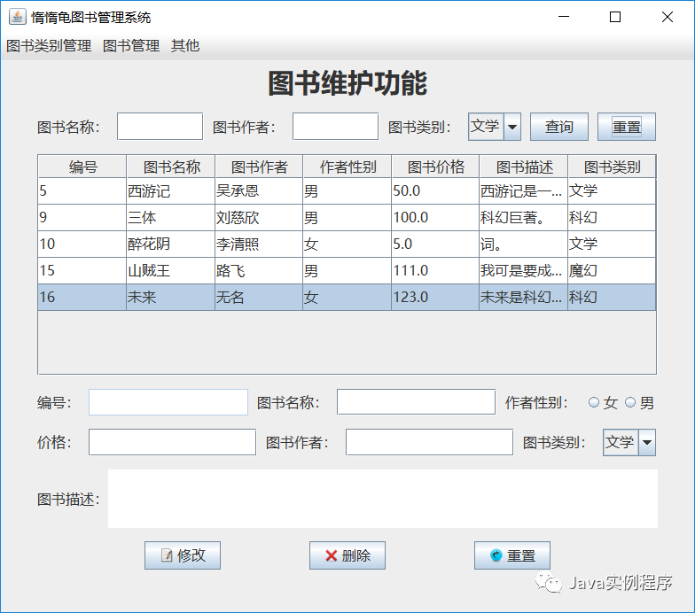Click the ID cell showing 15
This screenshot has width=695, height=613.
coord(82,271)
